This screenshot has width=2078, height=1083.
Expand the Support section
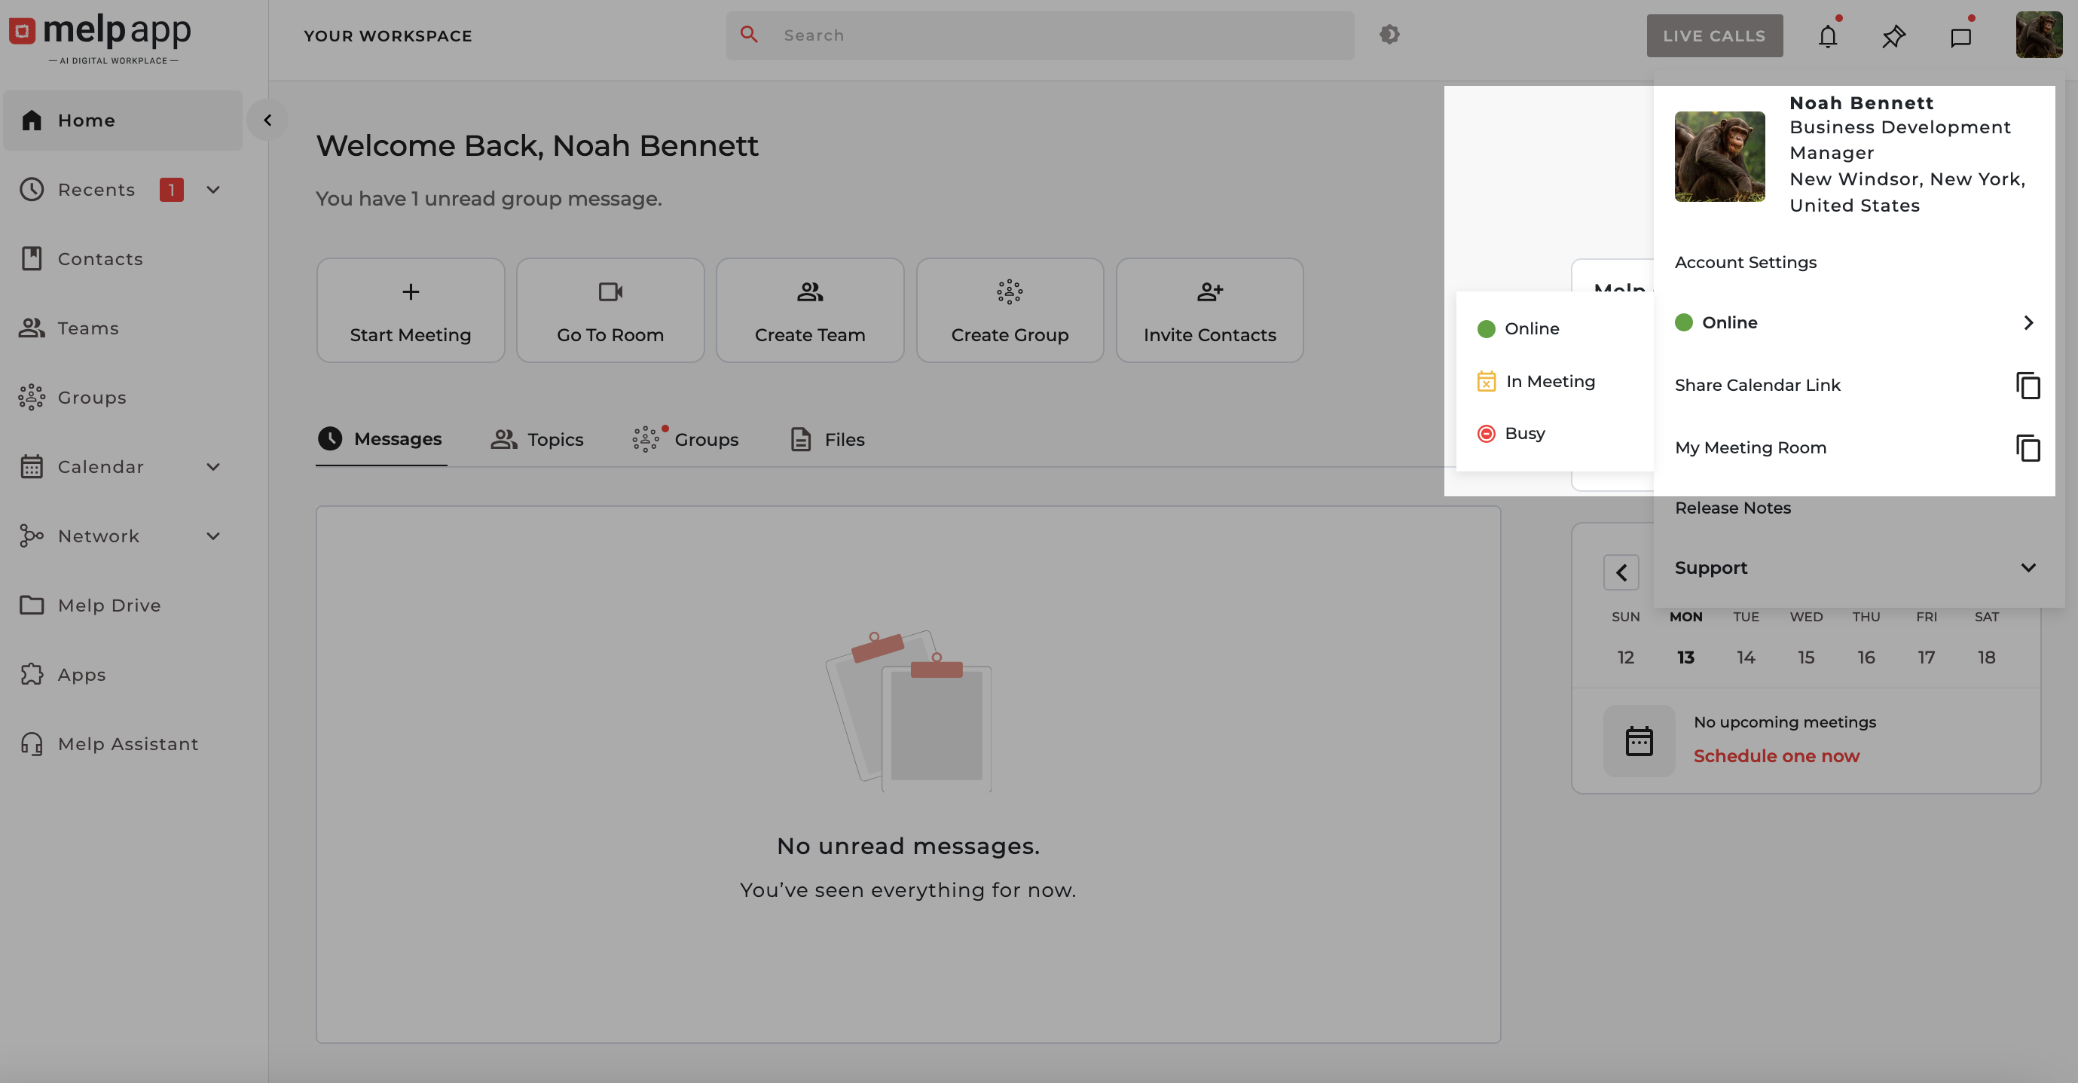pos(1856,568)
